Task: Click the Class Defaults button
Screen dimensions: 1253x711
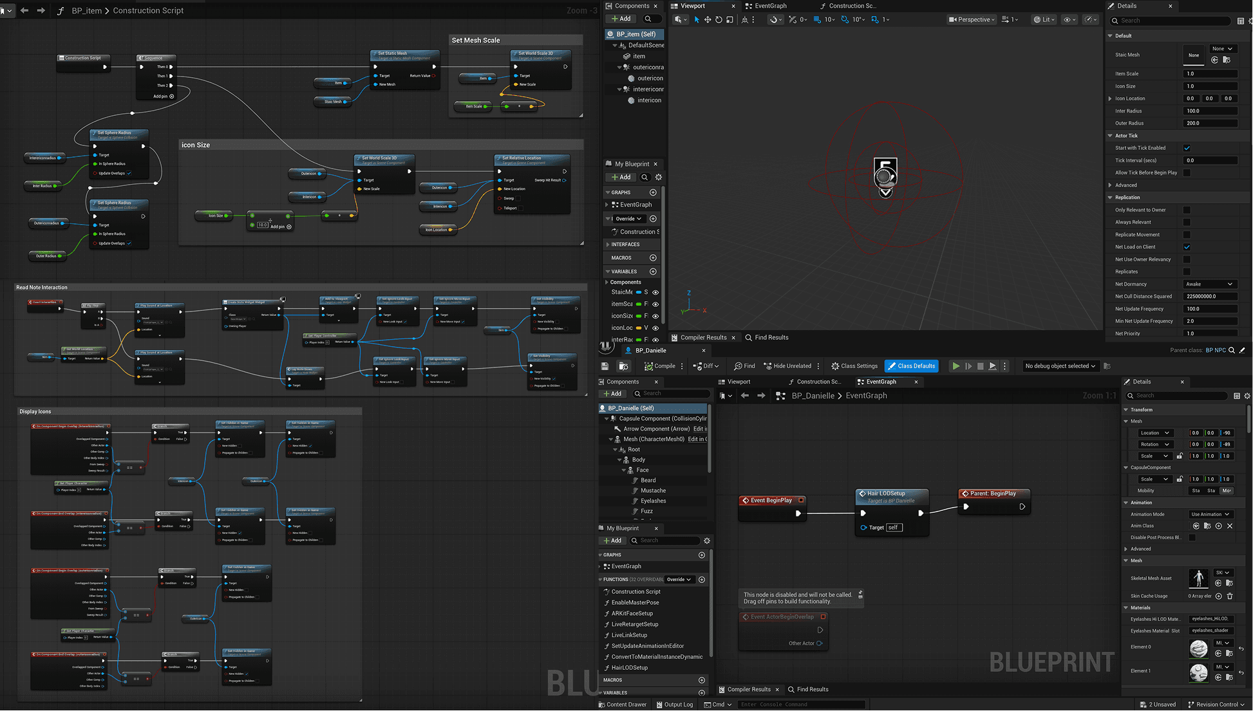Action: pos(911,366)
